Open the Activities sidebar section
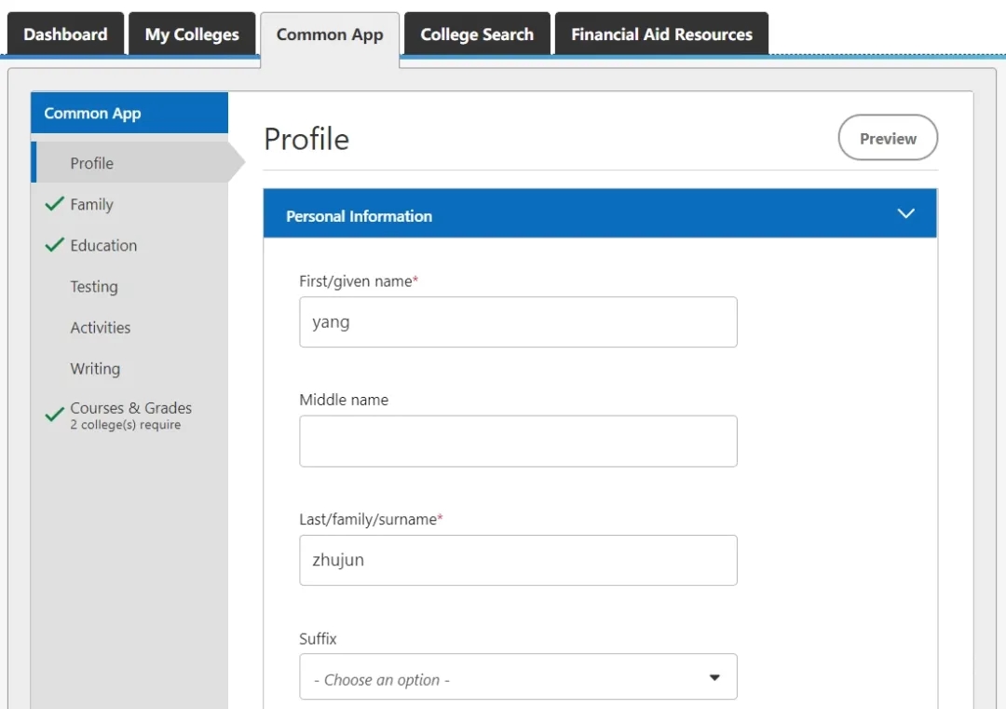The width and height of the screenshot is (1006, 709). (101, 328)
